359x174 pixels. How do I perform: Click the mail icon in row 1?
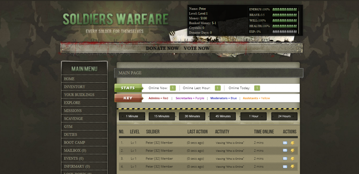pos(285,143)
